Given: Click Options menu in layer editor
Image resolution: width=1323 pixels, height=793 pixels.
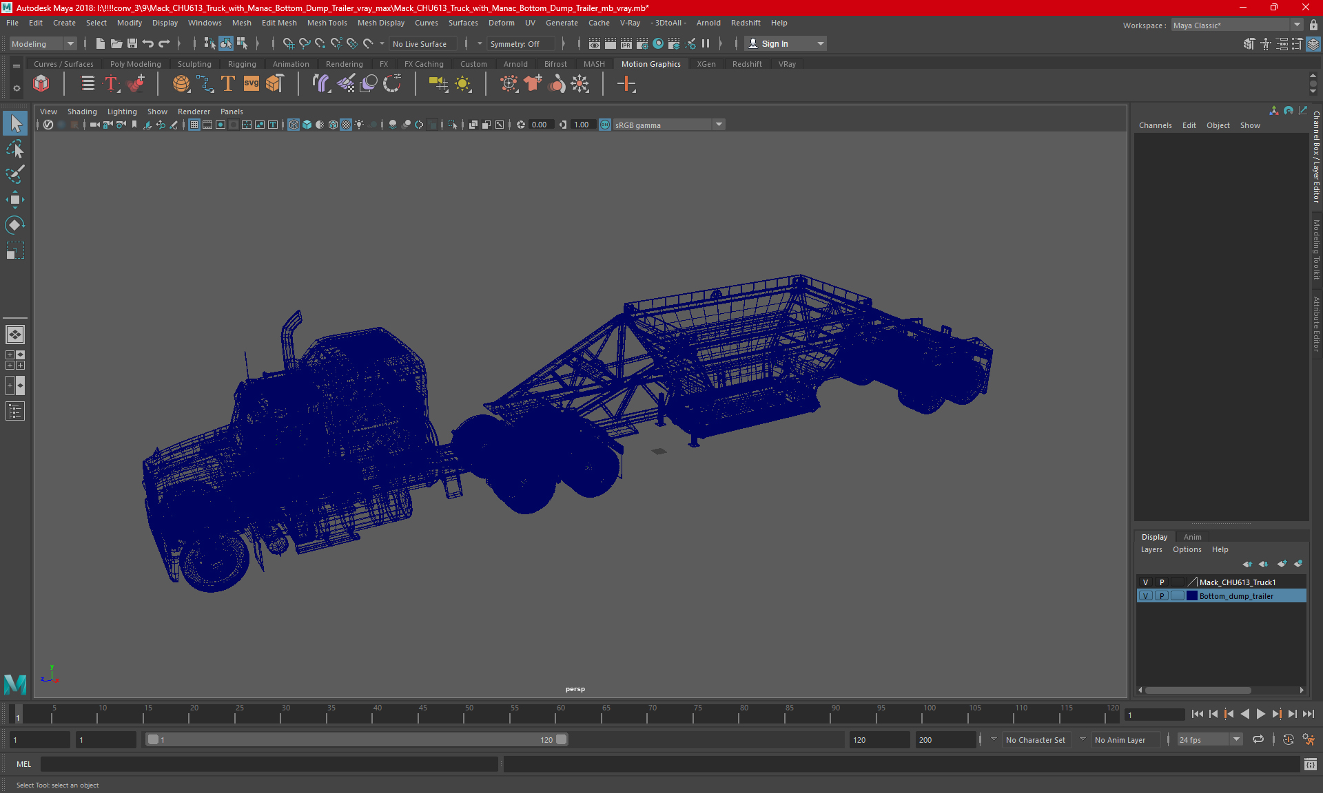Looking at the screenshot, I should pos(1187,549).
